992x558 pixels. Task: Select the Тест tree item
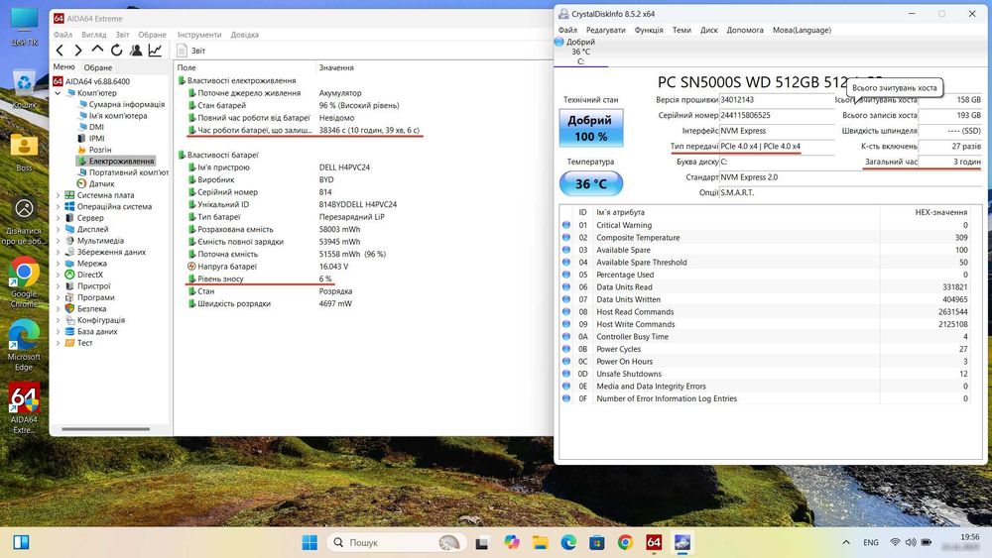pyautogui.click(x=84, y=343)
